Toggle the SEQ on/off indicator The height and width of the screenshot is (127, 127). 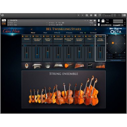pyautogui.click(x=85, y=33)
